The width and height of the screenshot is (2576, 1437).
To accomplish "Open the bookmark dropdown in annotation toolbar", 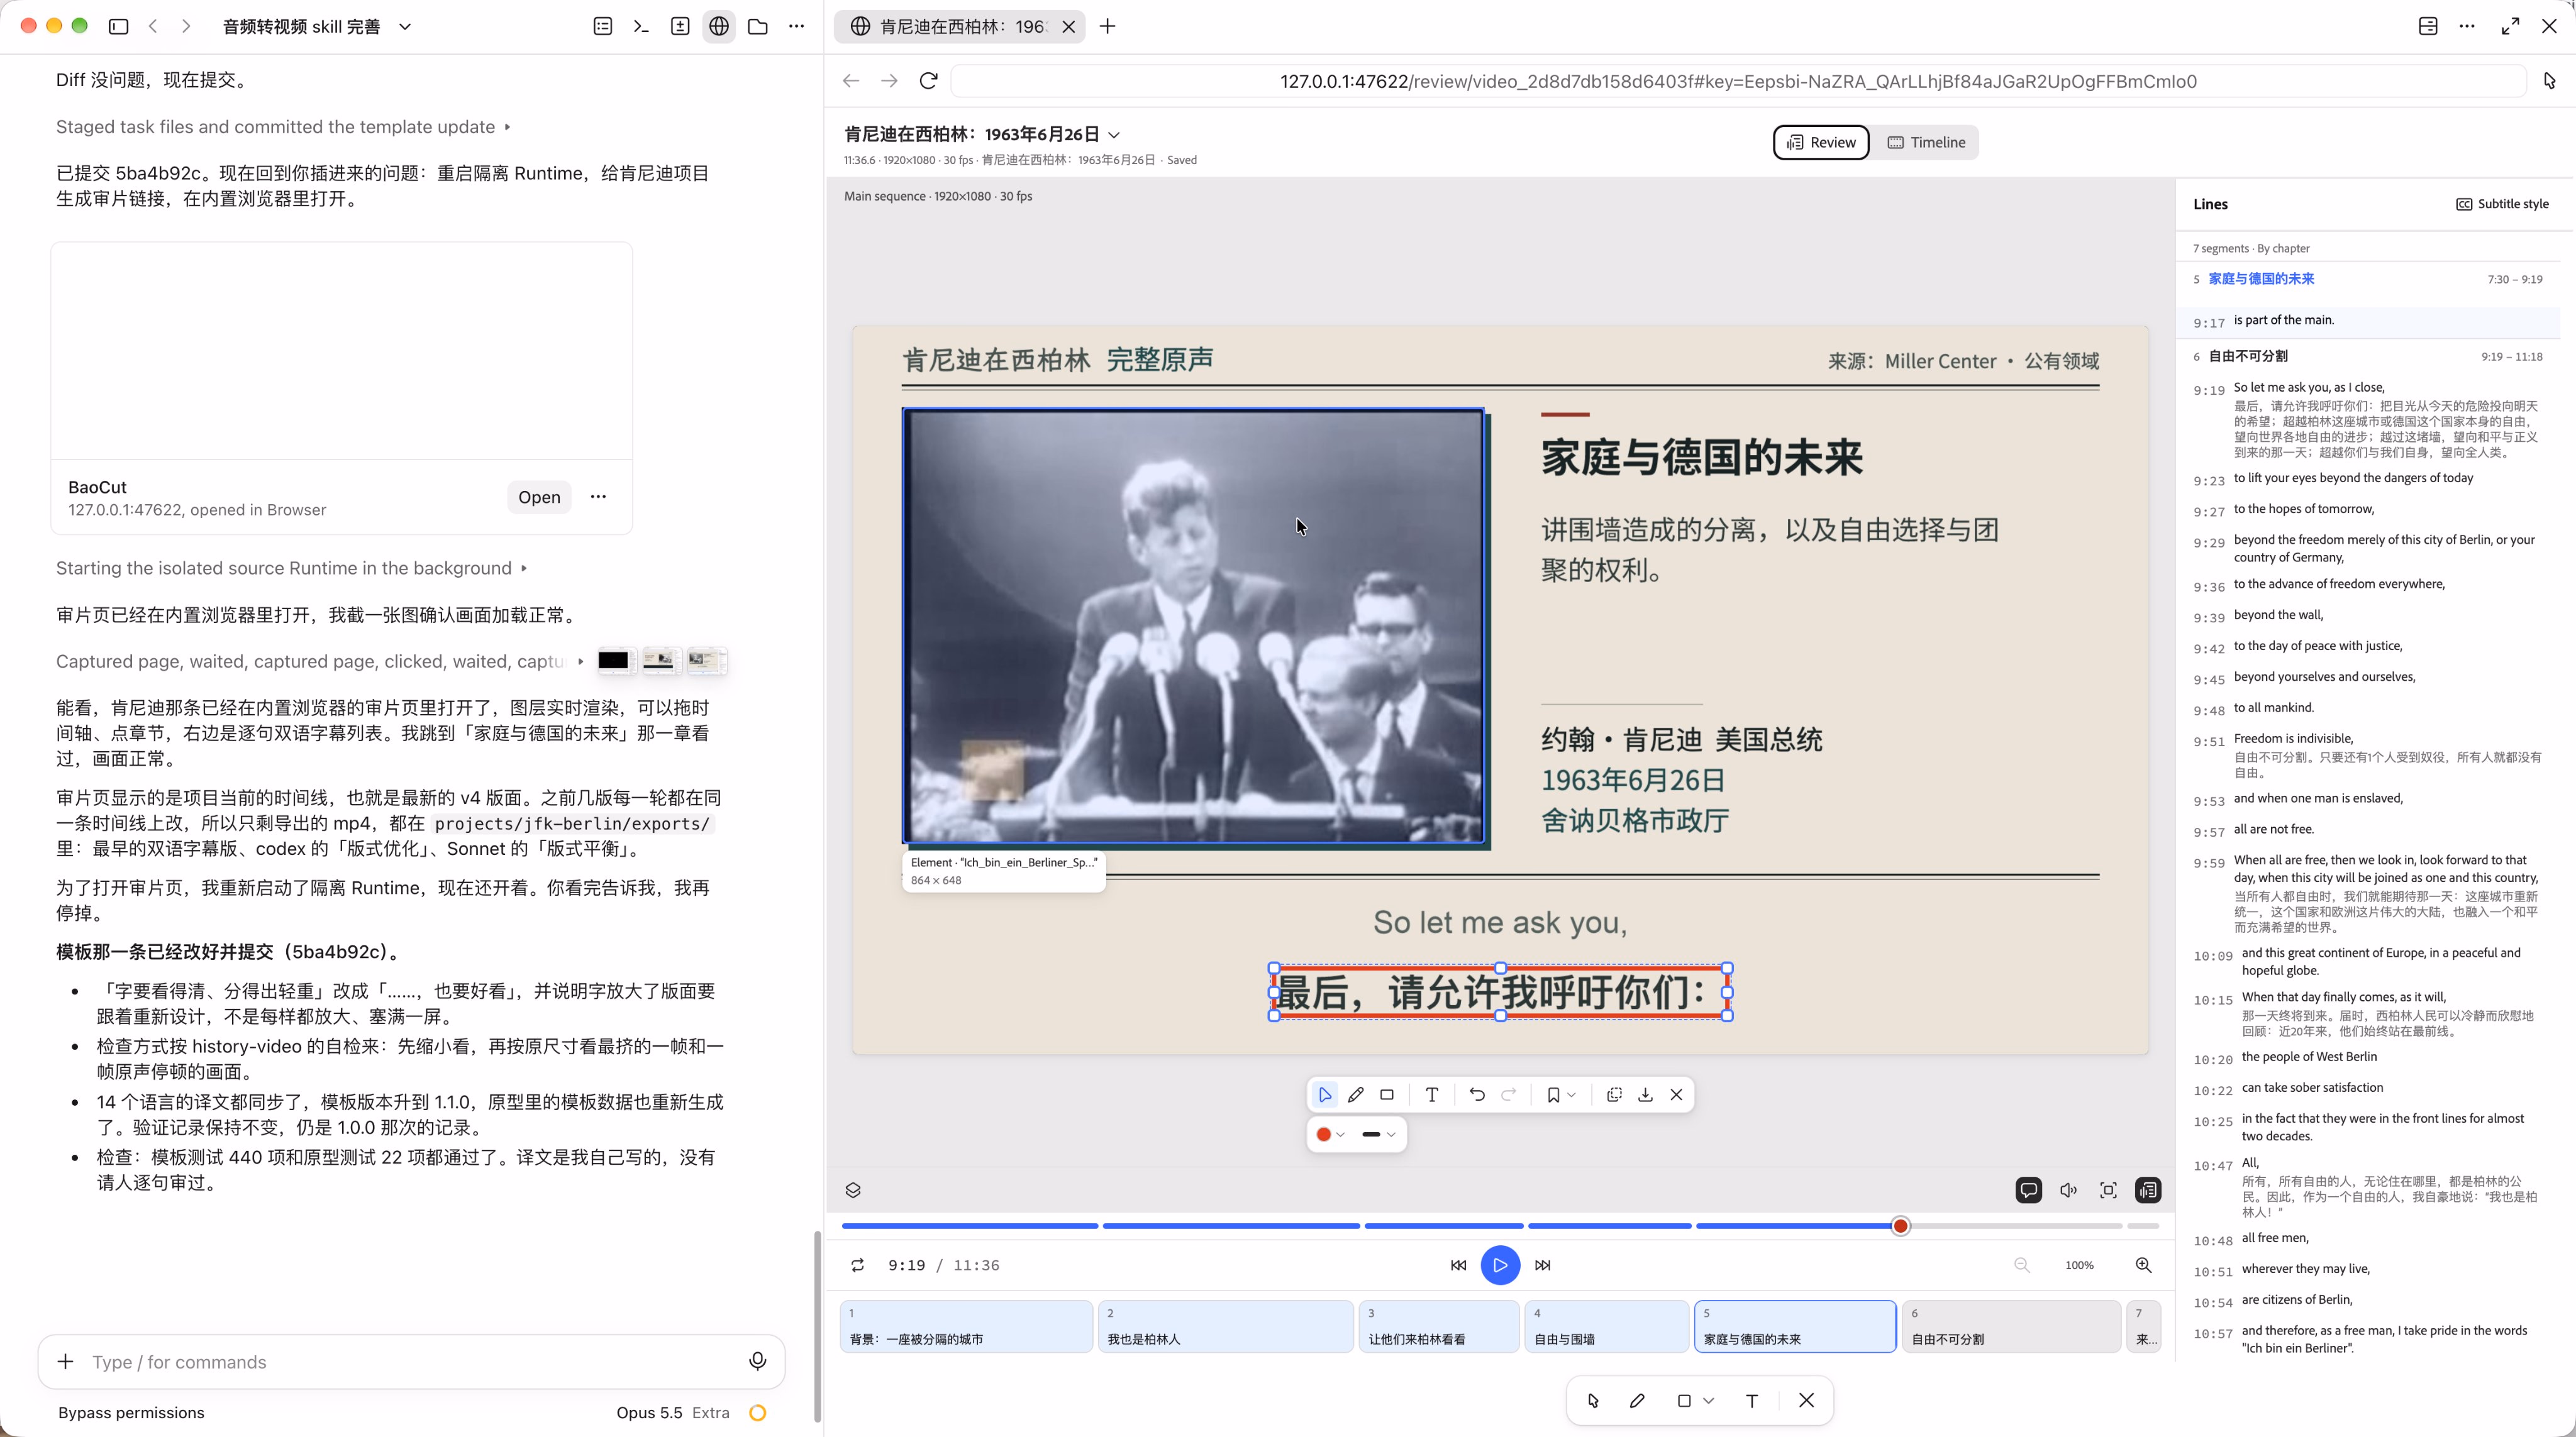I will pos(1561,1094).
